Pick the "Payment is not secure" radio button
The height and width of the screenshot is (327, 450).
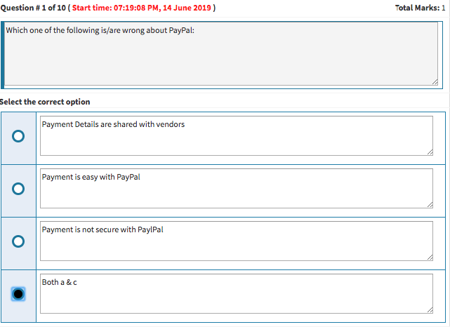click(x=18, y=241)
